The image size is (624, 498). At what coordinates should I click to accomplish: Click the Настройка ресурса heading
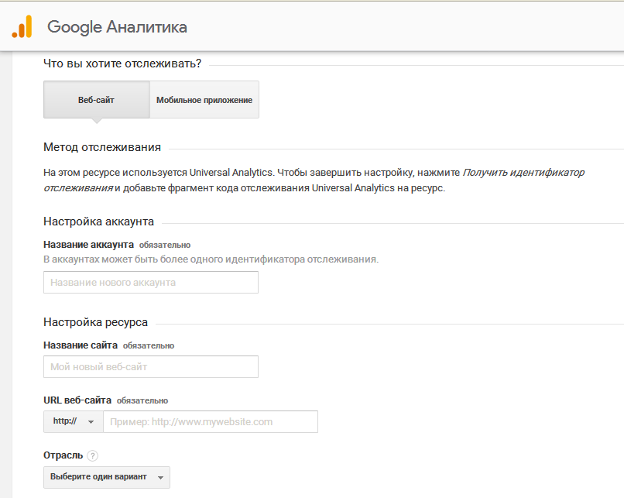pyautogui.click(x=95, y=322)
